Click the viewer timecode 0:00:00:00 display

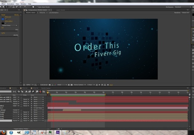coord(44,85)
